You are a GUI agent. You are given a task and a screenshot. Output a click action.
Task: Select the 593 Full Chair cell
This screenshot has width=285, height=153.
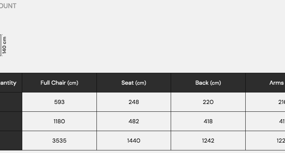(59, 102)
